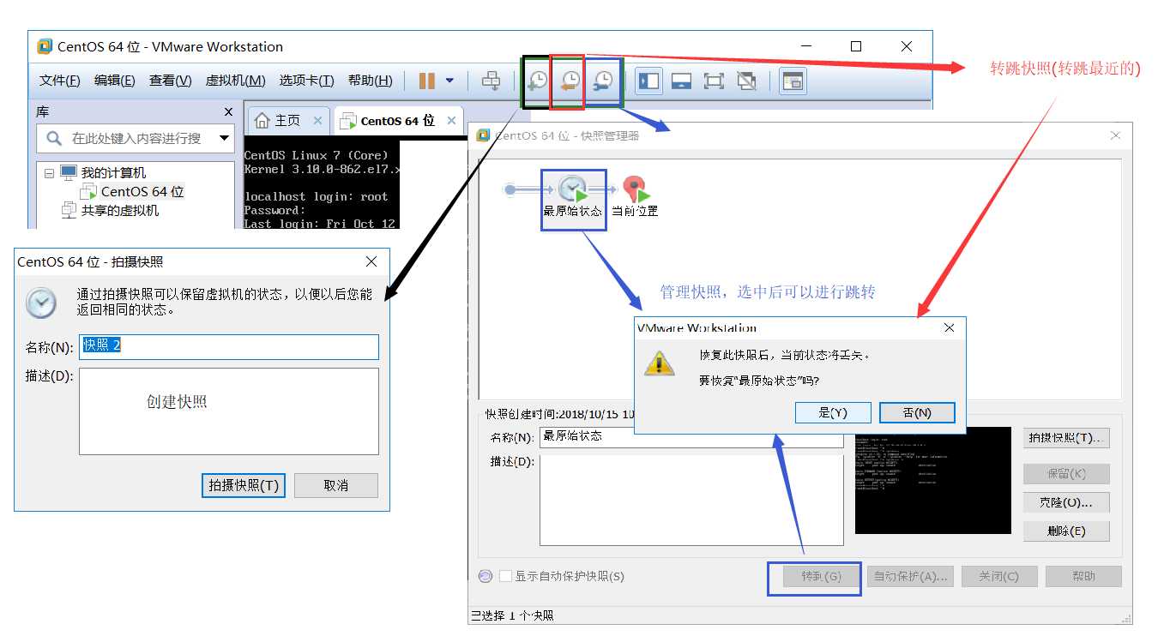This screenshot has height=642, width=1164.
Task: Open the 编辑(E) menu
Action: [x=115, y=81]
